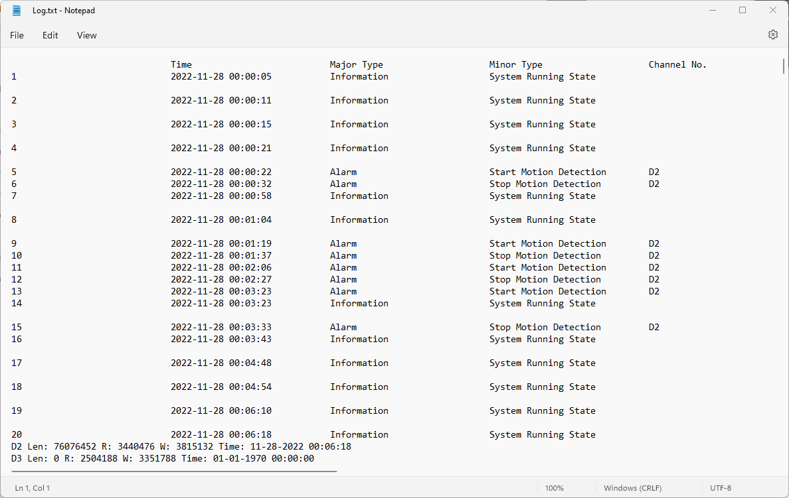Click the D3 Len summary line at bottom

[159, 458]
